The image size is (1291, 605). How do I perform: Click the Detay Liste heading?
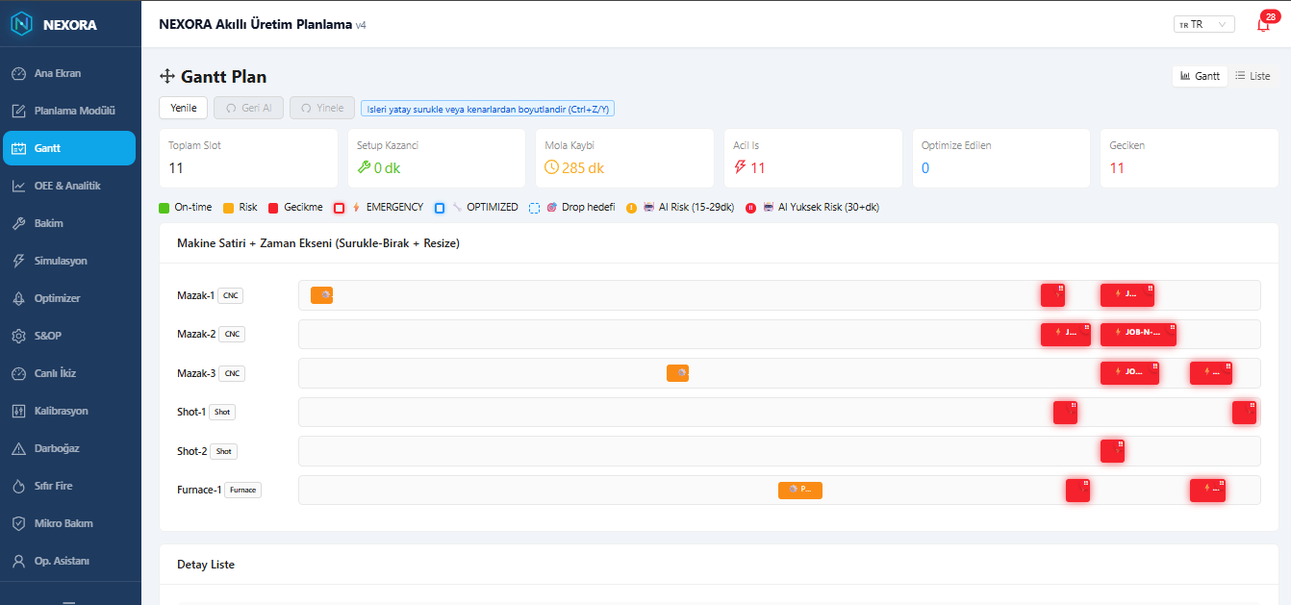click(x=206, y=565)
